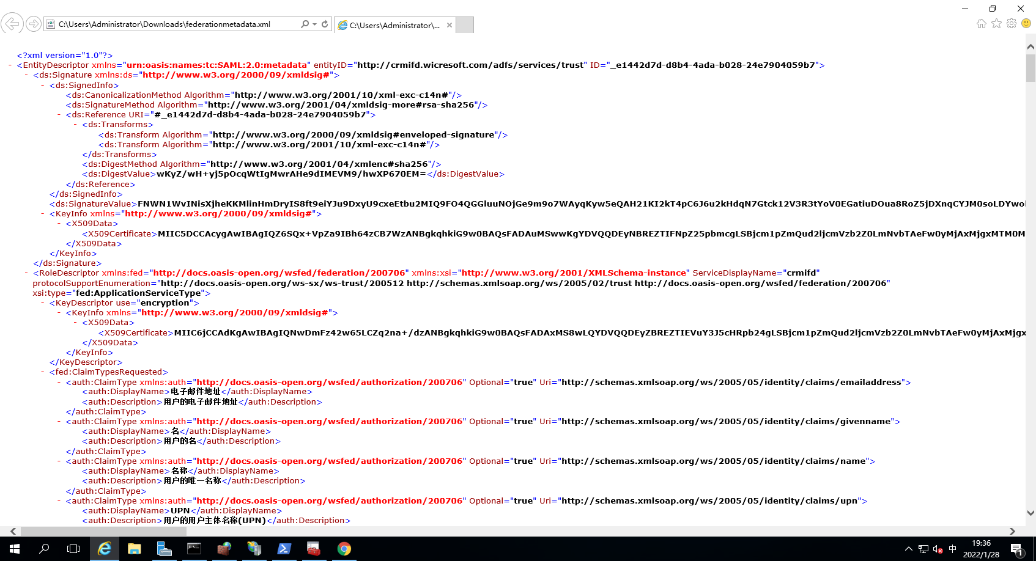Click the vertical scrollbar down arrow

pyautogui.click(x=1030, y=513)
